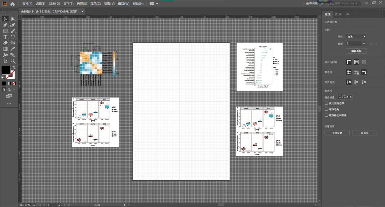
Task: Open the 对象(O) menu
Action: click(x=54, y=4)
